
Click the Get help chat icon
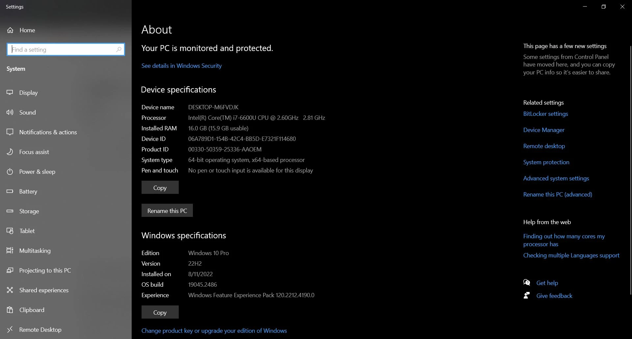tap(527, 283)
